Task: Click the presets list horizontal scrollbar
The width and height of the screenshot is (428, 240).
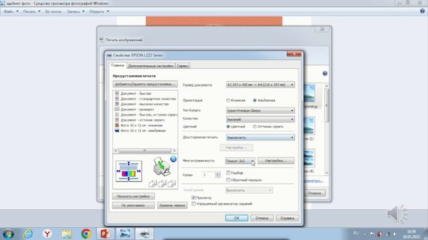Action: pos(145,151)
